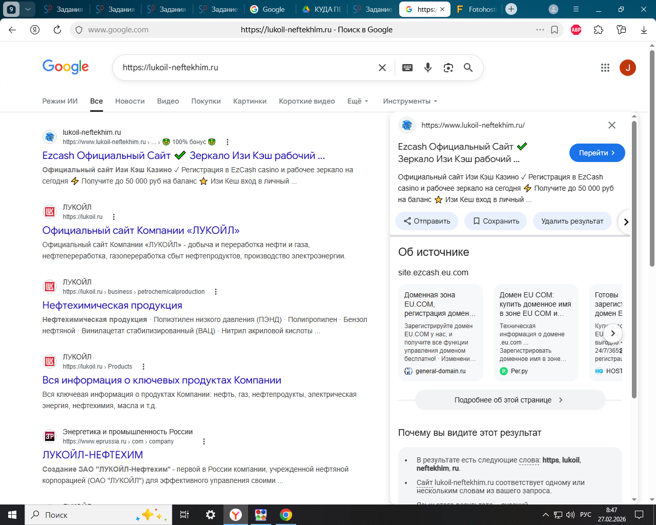Show hidden system tray icons

pos(545,515)
